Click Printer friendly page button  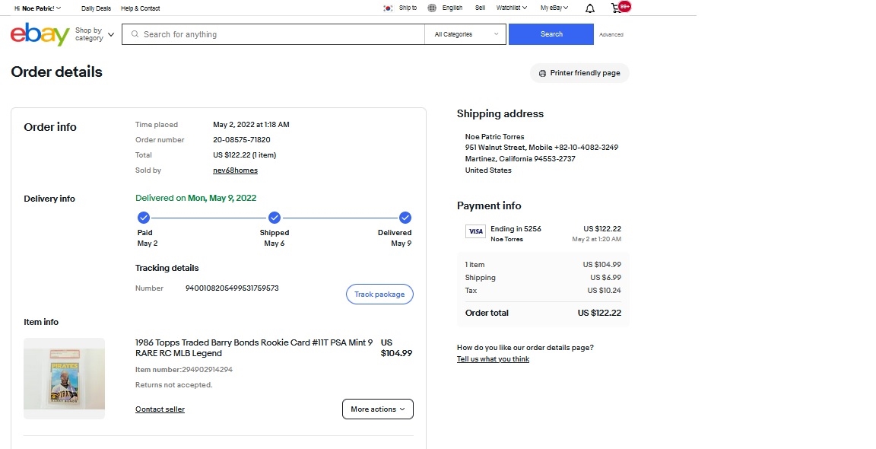[579, 73]
